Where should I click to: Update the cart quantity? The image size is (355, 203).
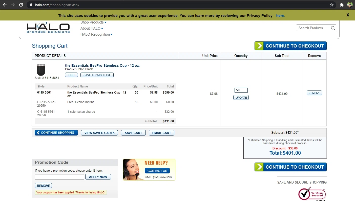[241, 98]
